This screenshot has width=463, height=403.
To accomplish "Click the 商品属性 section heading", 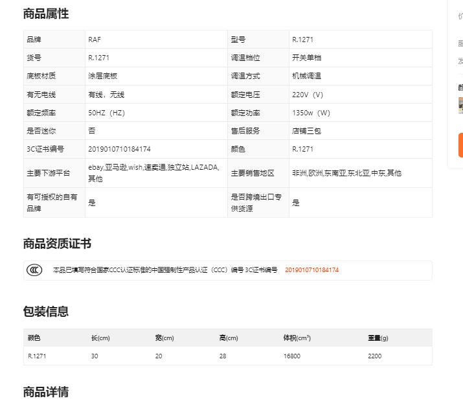I will [x=46, y=14].
